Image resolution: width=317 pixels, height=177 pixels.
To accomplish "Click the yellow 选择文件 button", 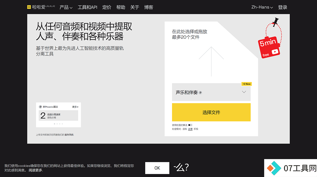I will [x=211, y=112].
